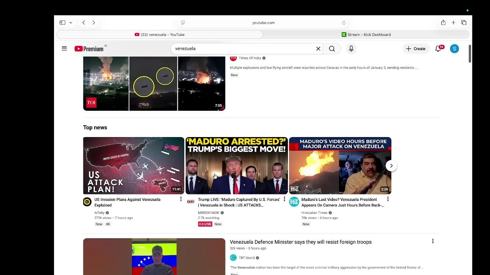The width and height of the screenshot is (490, 275).
Task: Click the page vertical scrollbar
Action: tap(470, 53)
